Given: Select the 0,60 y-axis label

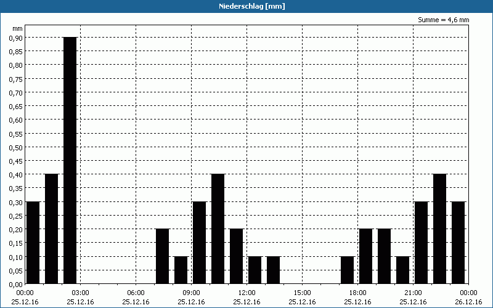Looking at the screenshot, I should [16, 120].
